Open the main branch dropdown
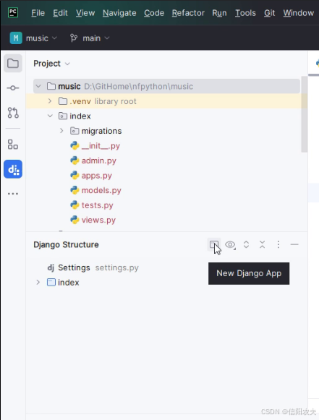This screenshot has width=319, height=420. (90, 38)
